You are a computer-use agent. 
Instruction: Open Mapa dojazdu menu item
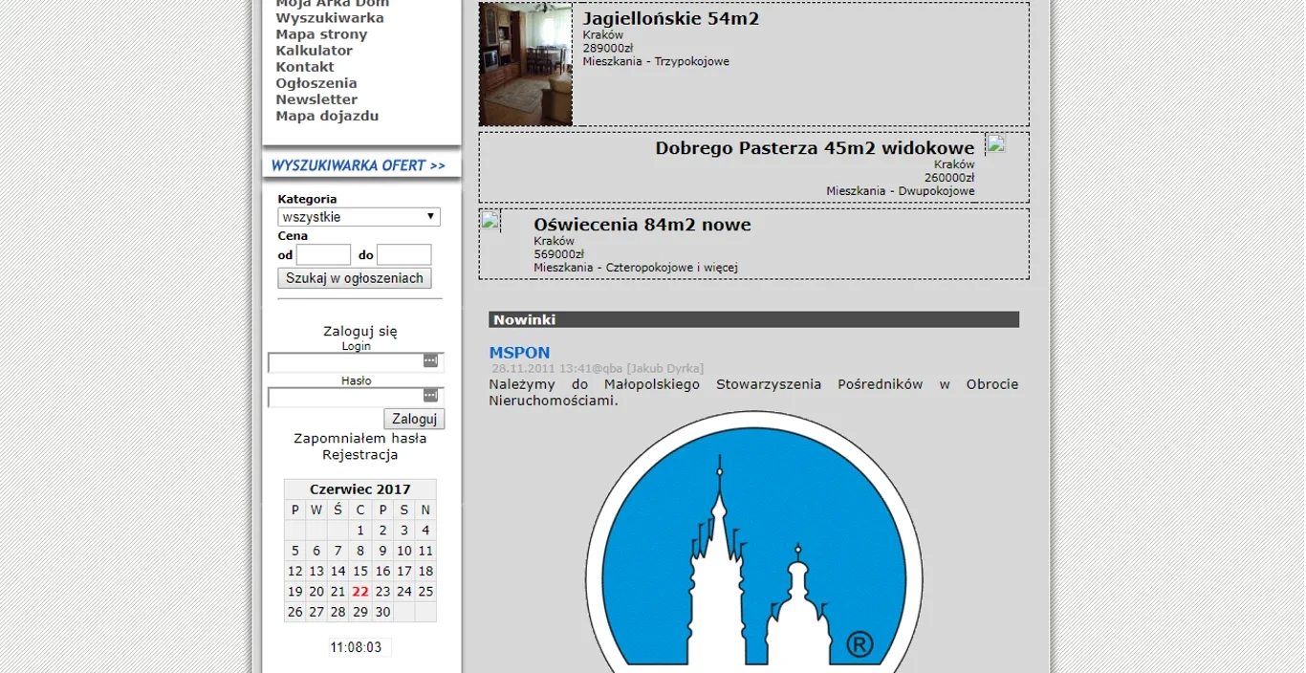327,116
